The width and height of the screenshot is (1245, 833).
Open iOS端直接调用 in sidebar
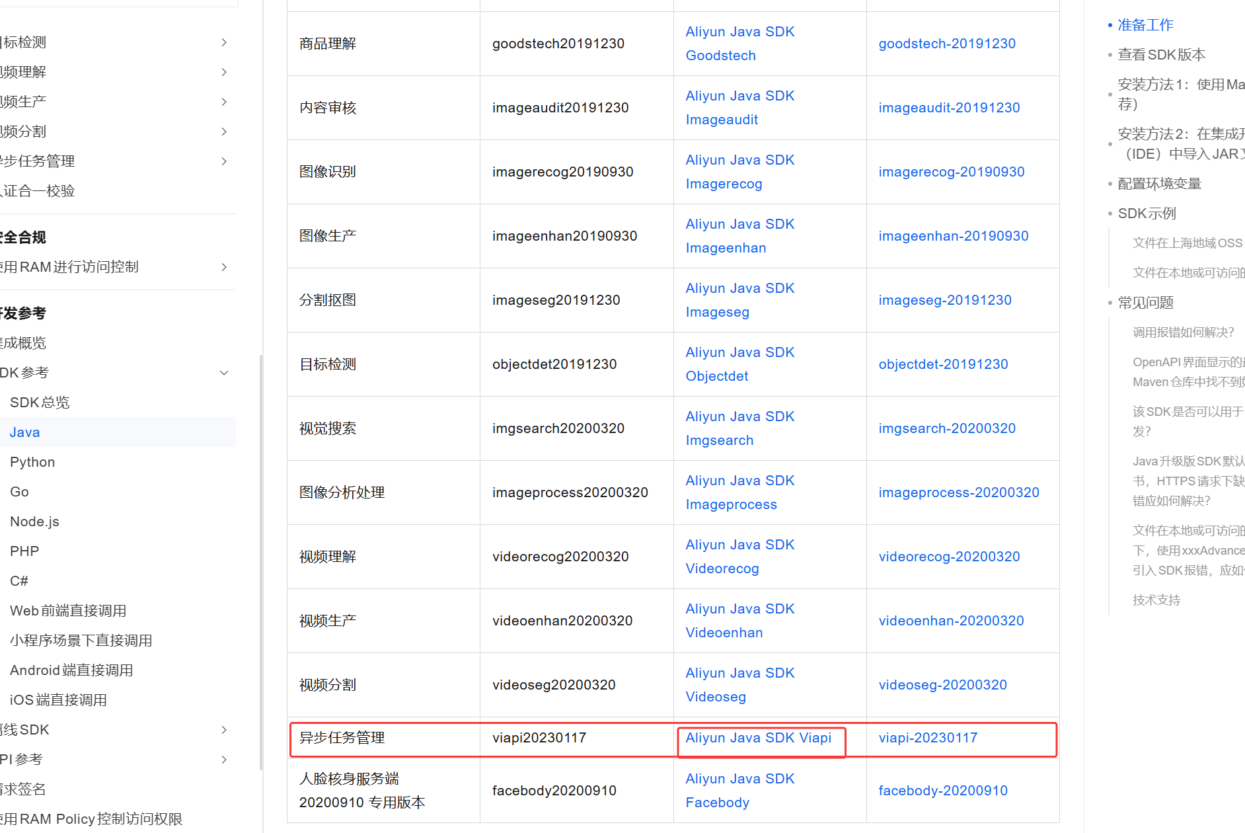(58, 700)
